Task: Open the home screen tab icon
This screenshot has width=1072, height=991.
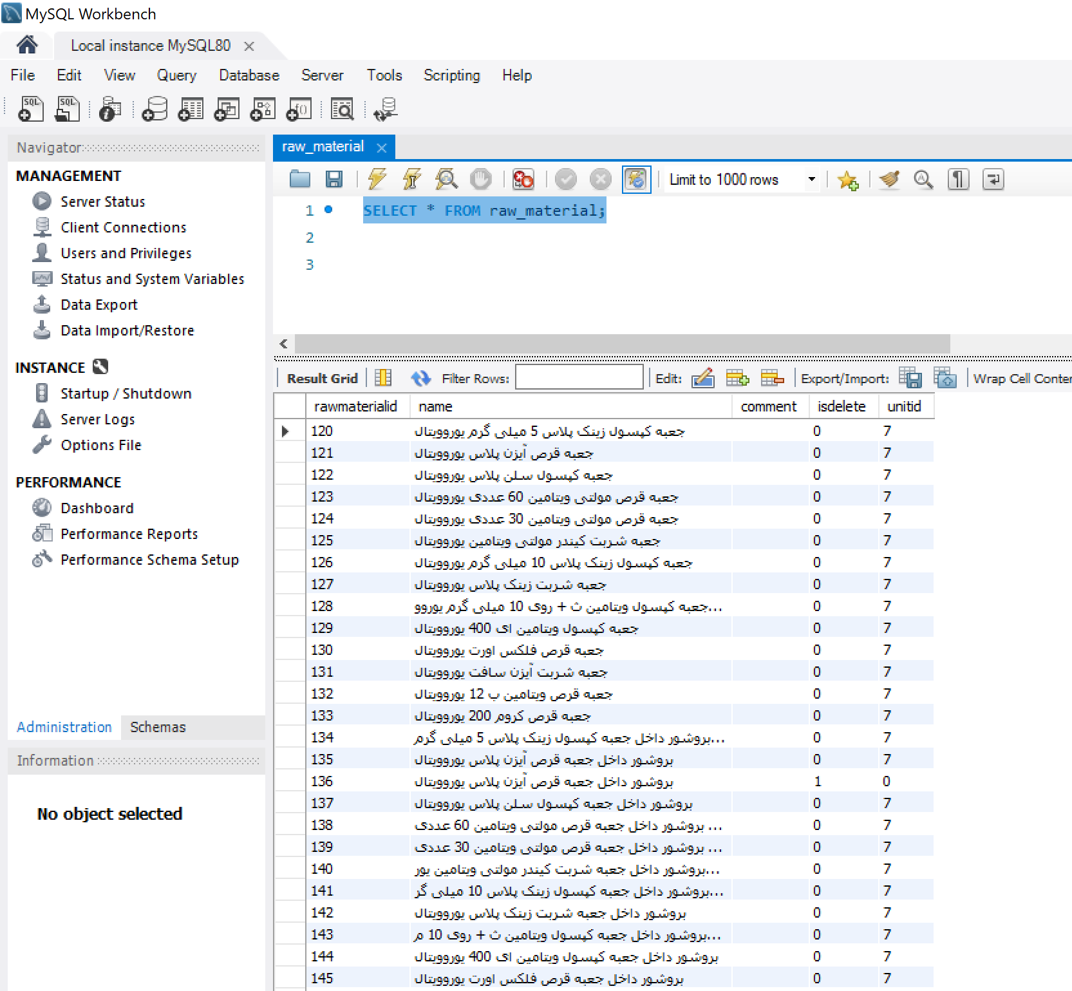Action: point(26,45)
